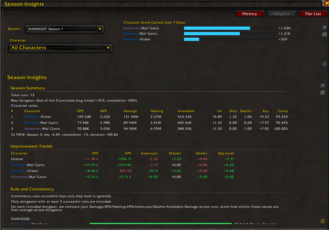The width and height of the screenshot is (329, 230).
Task: Click the Deaths column header in ranks
Action: [246, 111]
